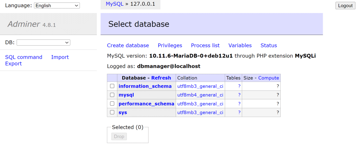Click the sys row collation link

(x=200, y=113)
